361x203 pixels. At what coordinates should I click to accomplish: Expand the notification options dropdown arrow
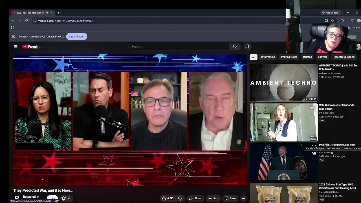pos(69,198)
